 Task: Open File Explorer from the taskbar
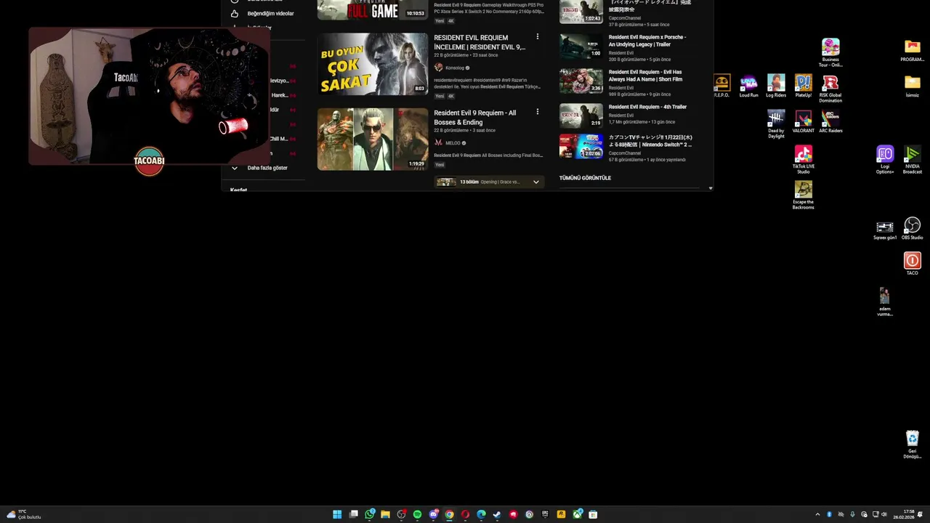(385, 514)
